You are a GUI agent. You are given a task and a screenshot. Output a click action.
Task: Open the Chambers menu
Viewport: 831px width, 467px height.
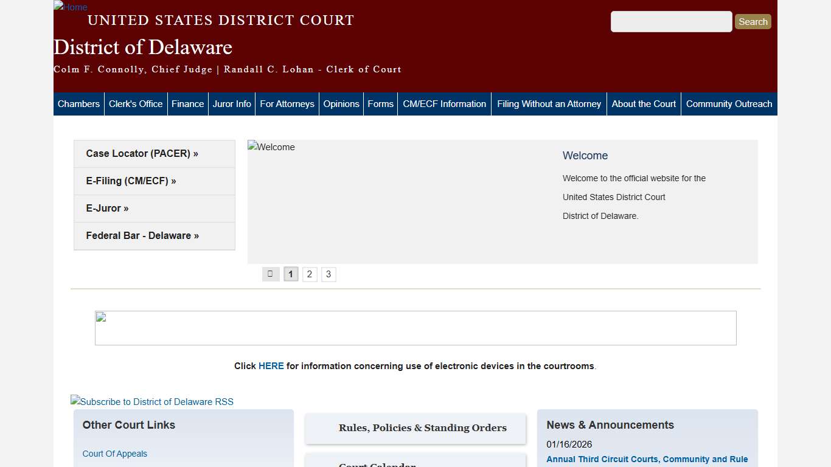click(x=78, y=103)
